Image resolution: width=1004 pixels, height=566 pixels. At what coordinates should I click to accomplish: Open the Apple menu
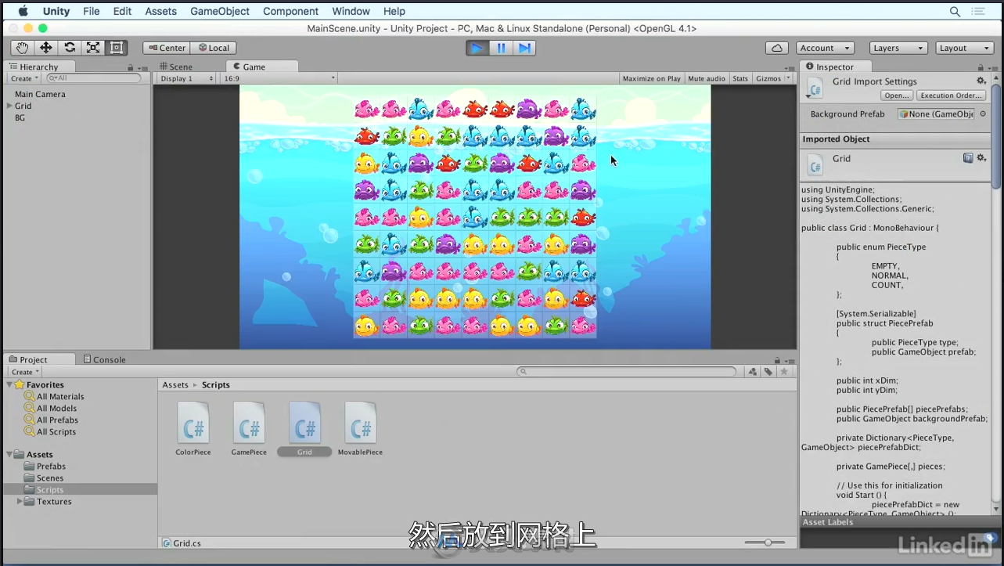[x=23, y=11]
